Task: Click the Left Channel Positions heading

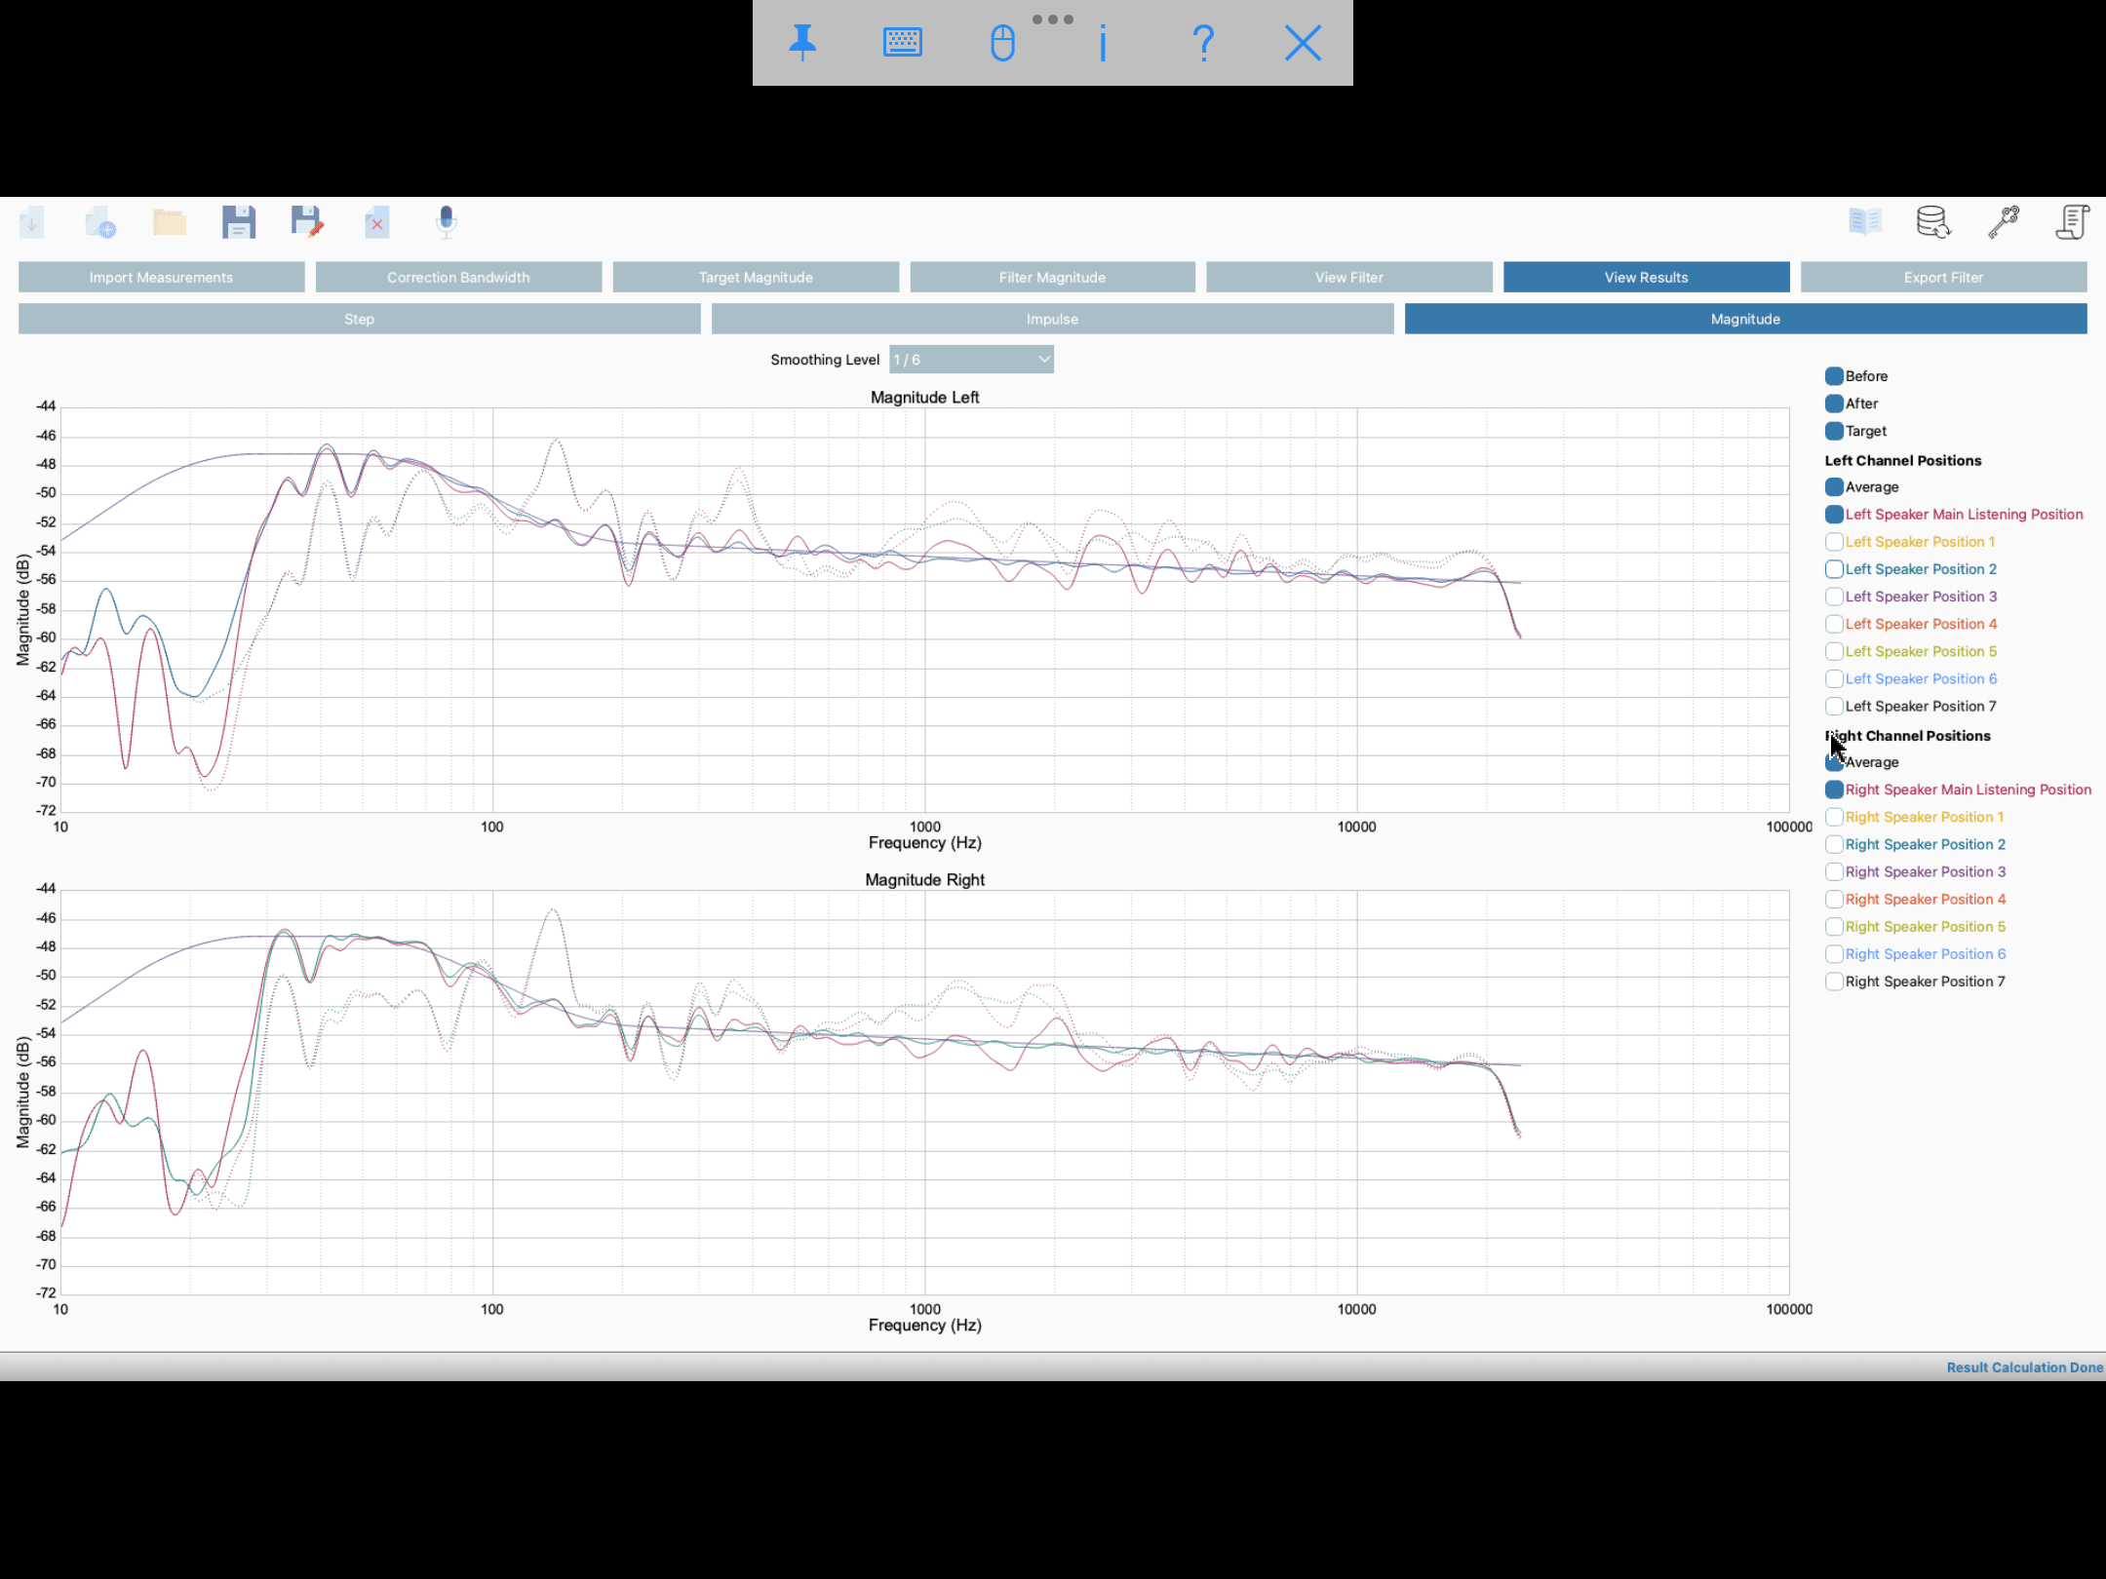Action: (x=1902, y=460)
